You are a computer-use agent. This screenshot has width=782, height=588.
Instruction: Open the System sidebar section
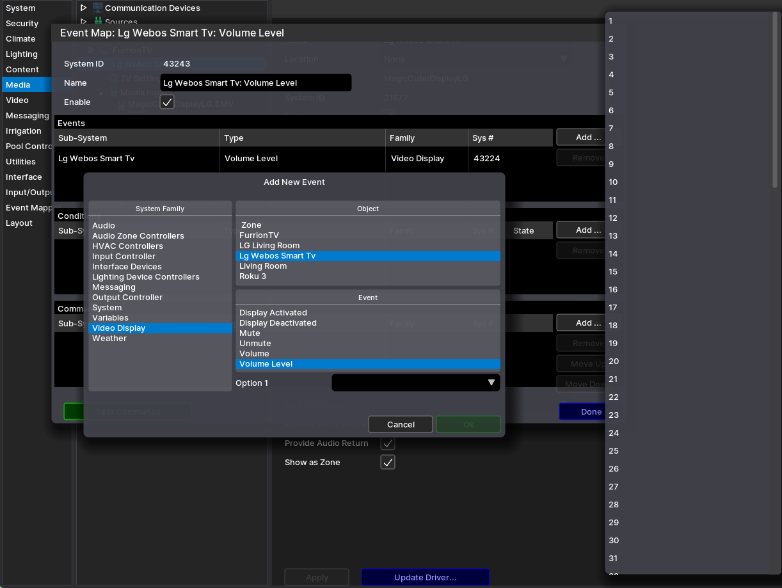click(x=26, y=8)
